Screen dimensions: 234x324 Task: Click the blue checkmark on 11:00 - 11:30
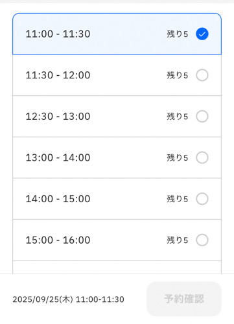click(x=202, y=34)
